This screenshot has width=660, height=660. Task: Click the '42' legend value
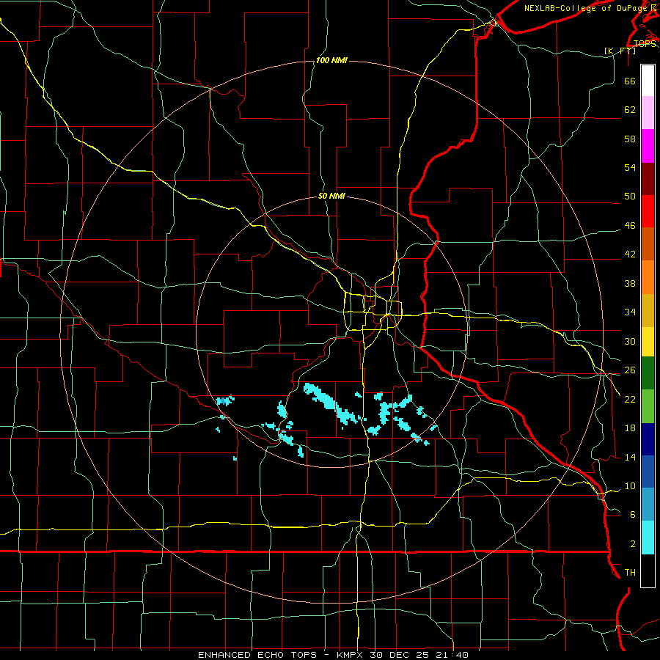click(630, 254)
